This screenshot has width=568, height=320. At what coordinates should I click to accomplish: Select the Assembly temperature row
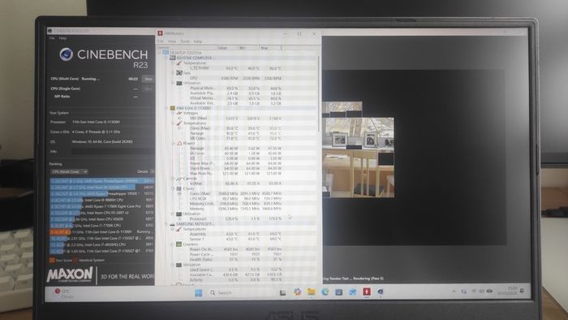point(236,234)
